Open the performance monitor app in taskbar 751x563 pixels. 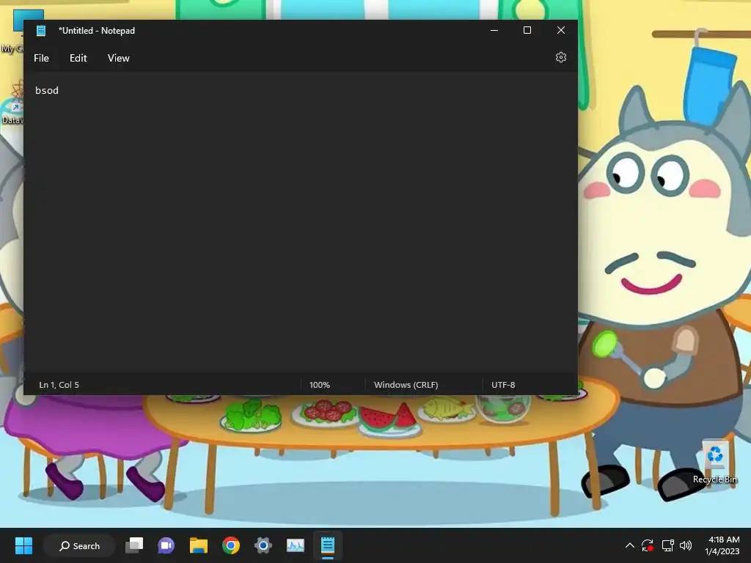pos(295,545)
